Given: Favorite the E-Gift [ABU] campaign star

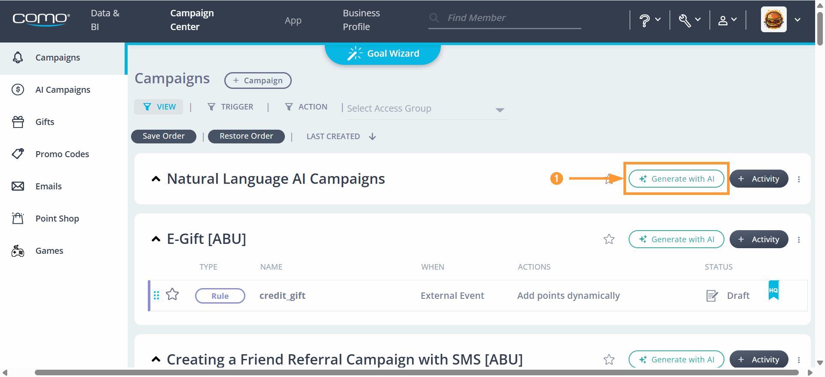Looking at the screenshot, I should point(609,239).
